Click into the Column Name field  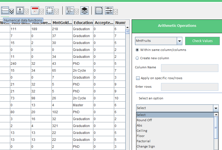click(x=190, y=68)
